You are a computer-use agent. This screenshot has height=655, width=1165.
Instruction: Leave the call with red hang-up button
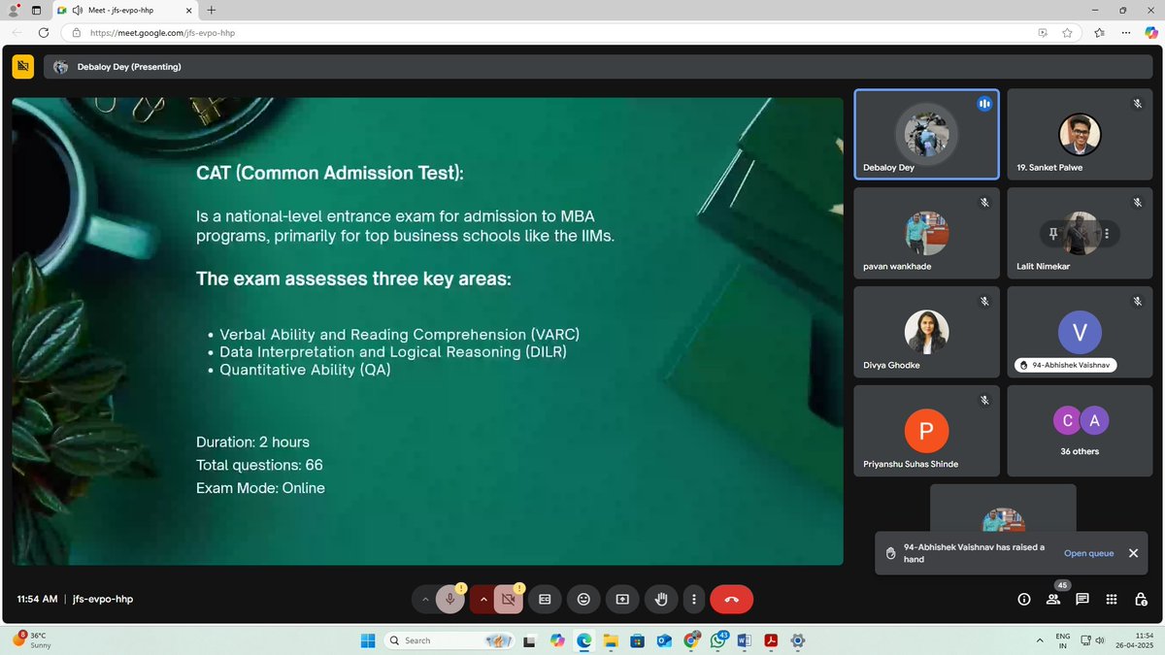[732, 600]
